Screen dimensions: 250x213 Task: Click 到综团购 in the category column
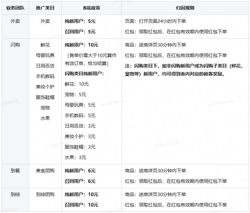coord(45,195)
